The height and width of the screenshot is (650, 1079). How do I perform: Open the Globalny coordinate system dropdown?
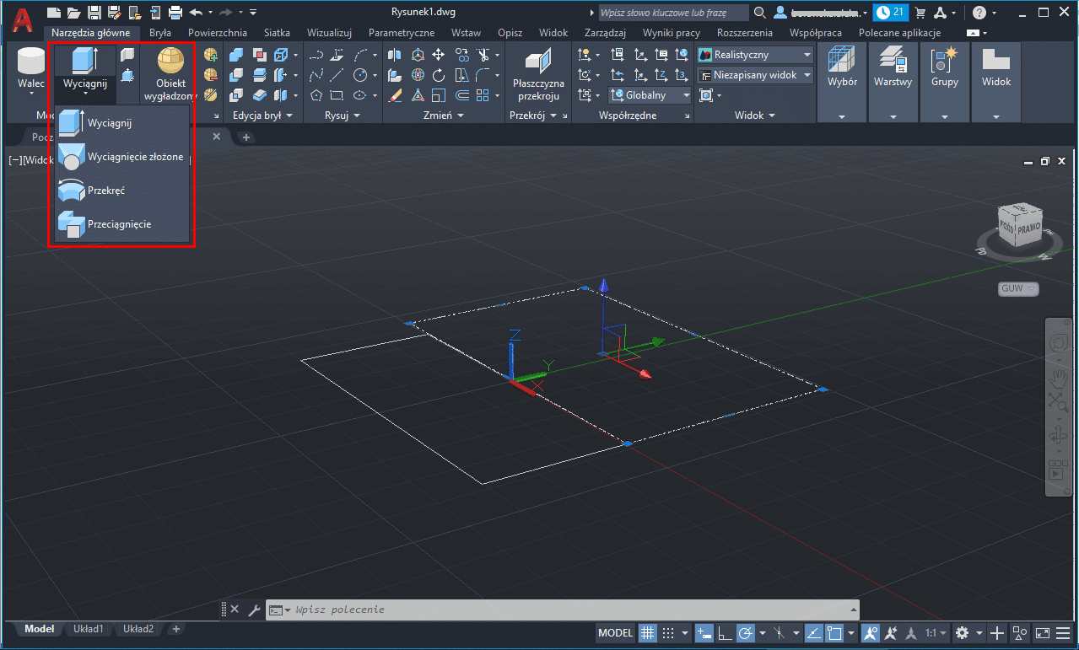point(650,95)
